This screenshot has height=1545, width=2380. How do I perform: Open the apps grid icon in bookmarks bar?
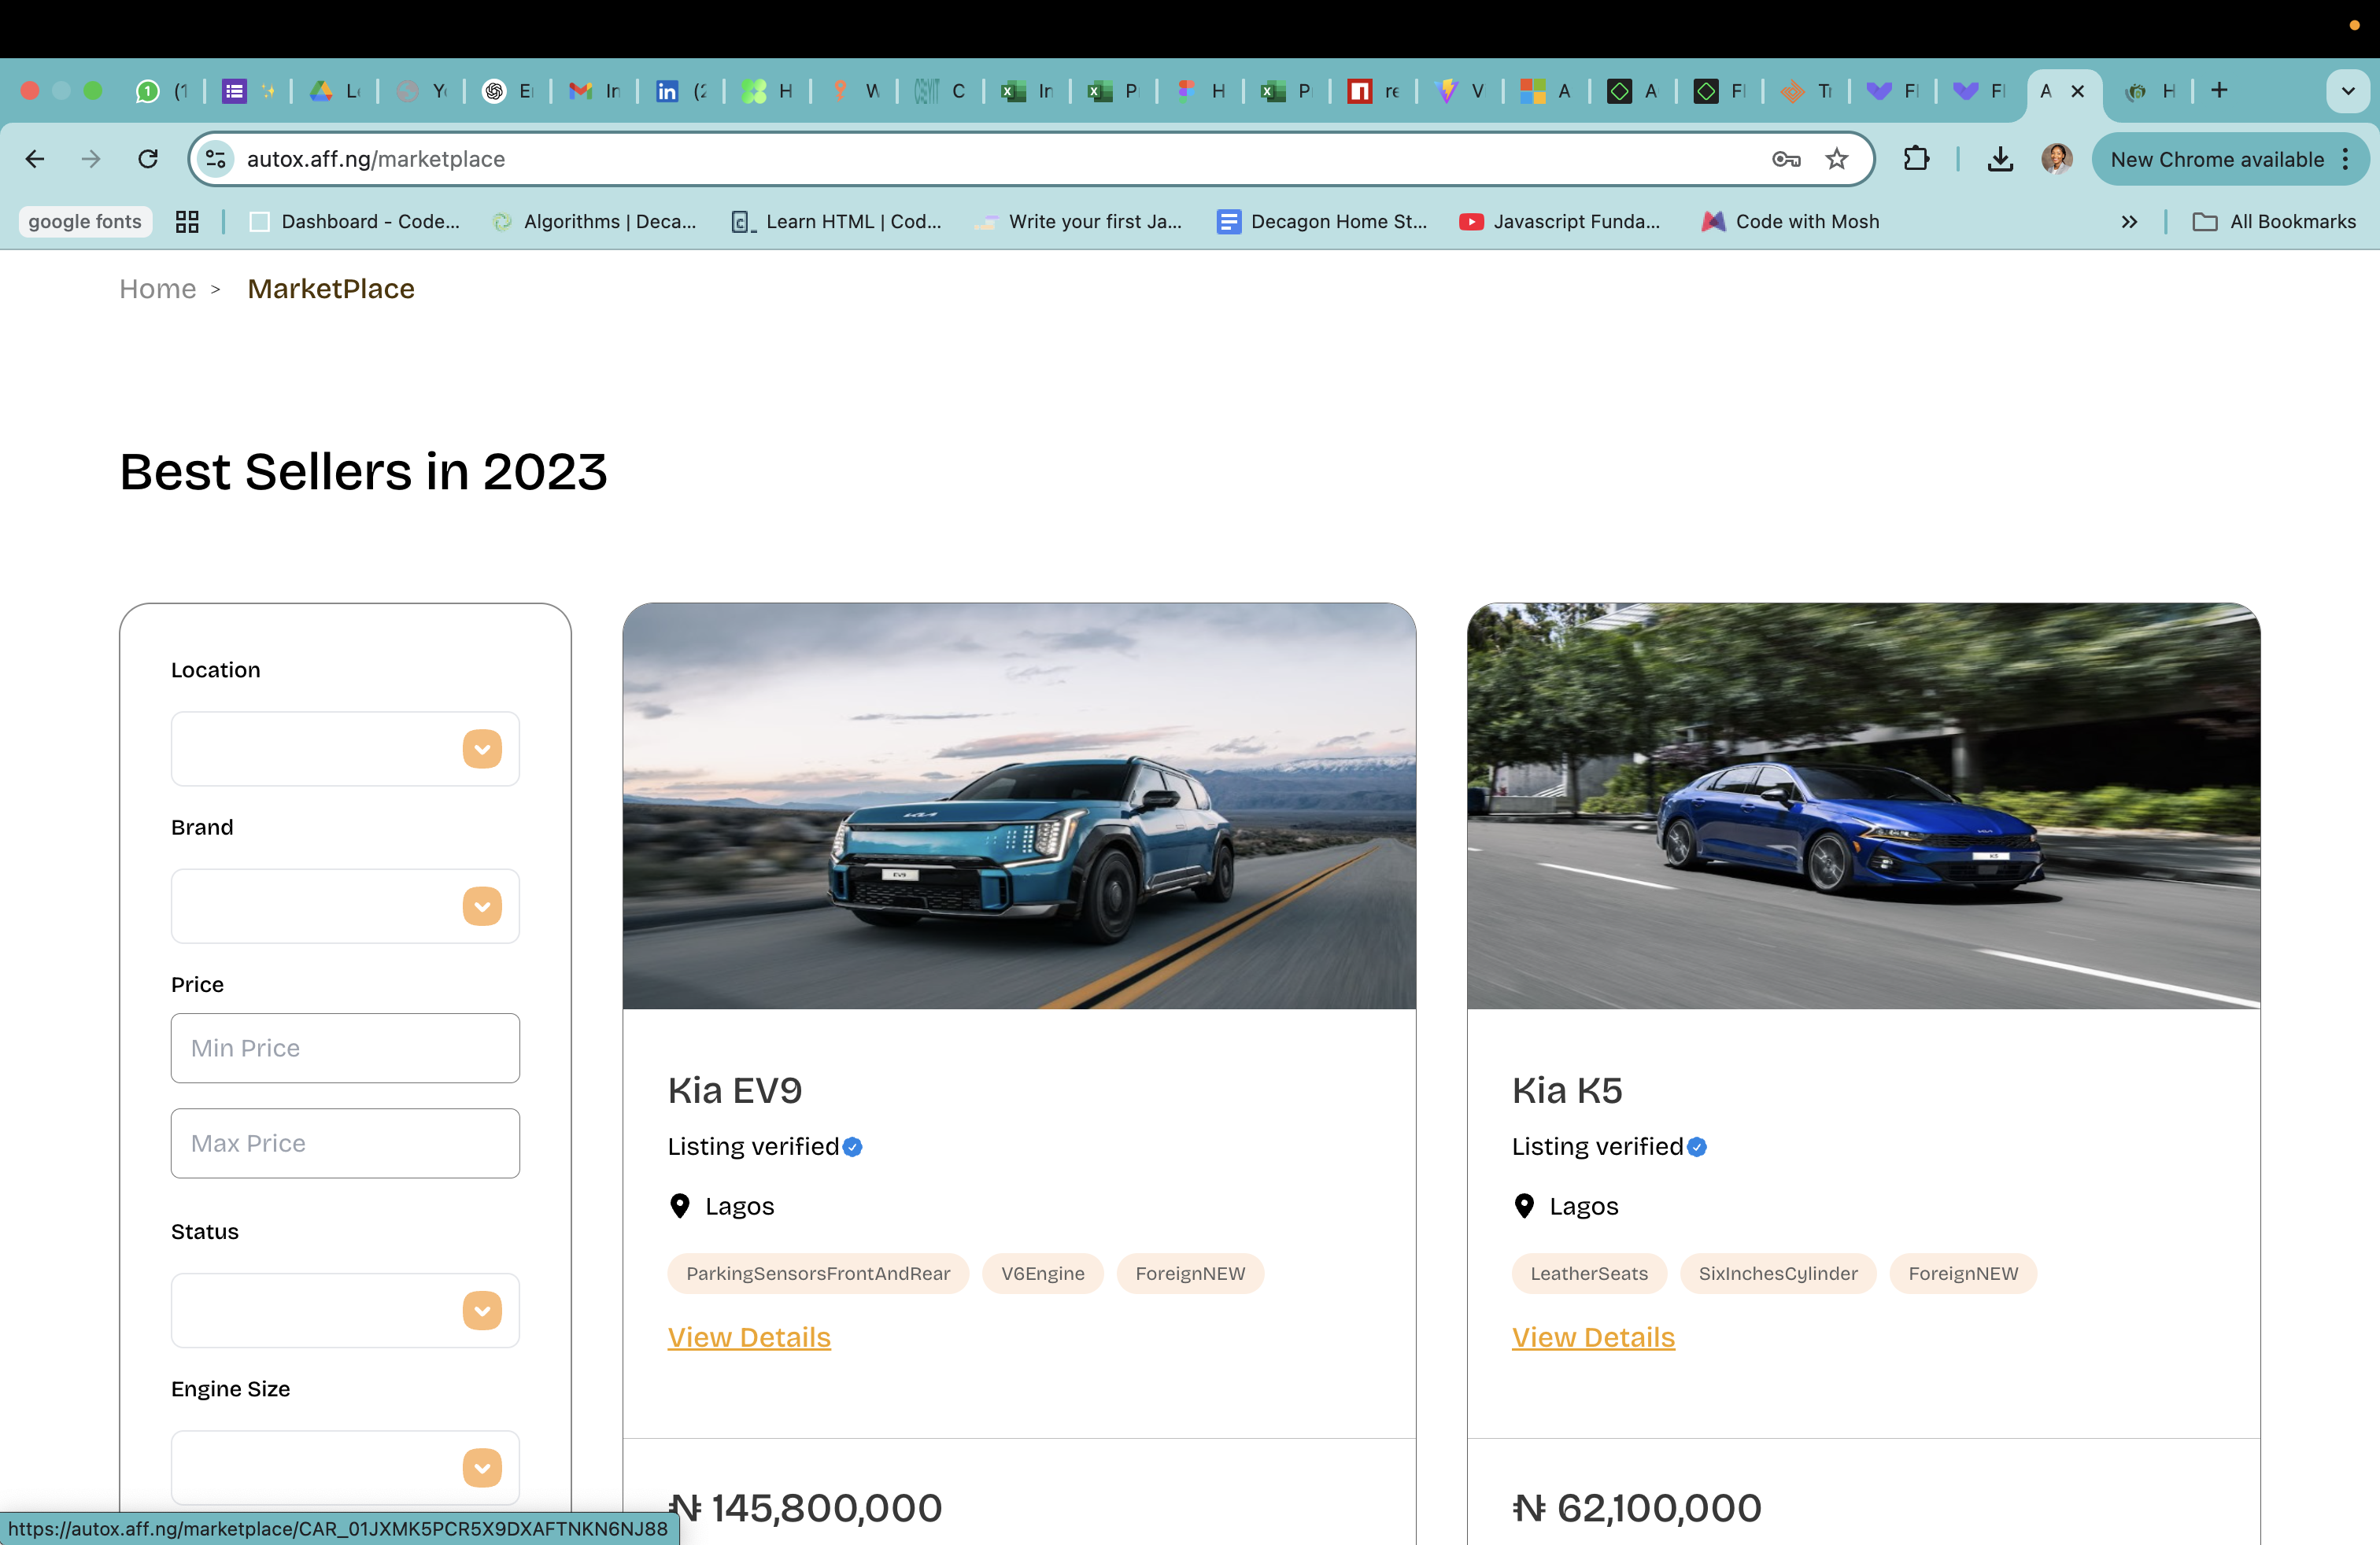pos(187,222)
